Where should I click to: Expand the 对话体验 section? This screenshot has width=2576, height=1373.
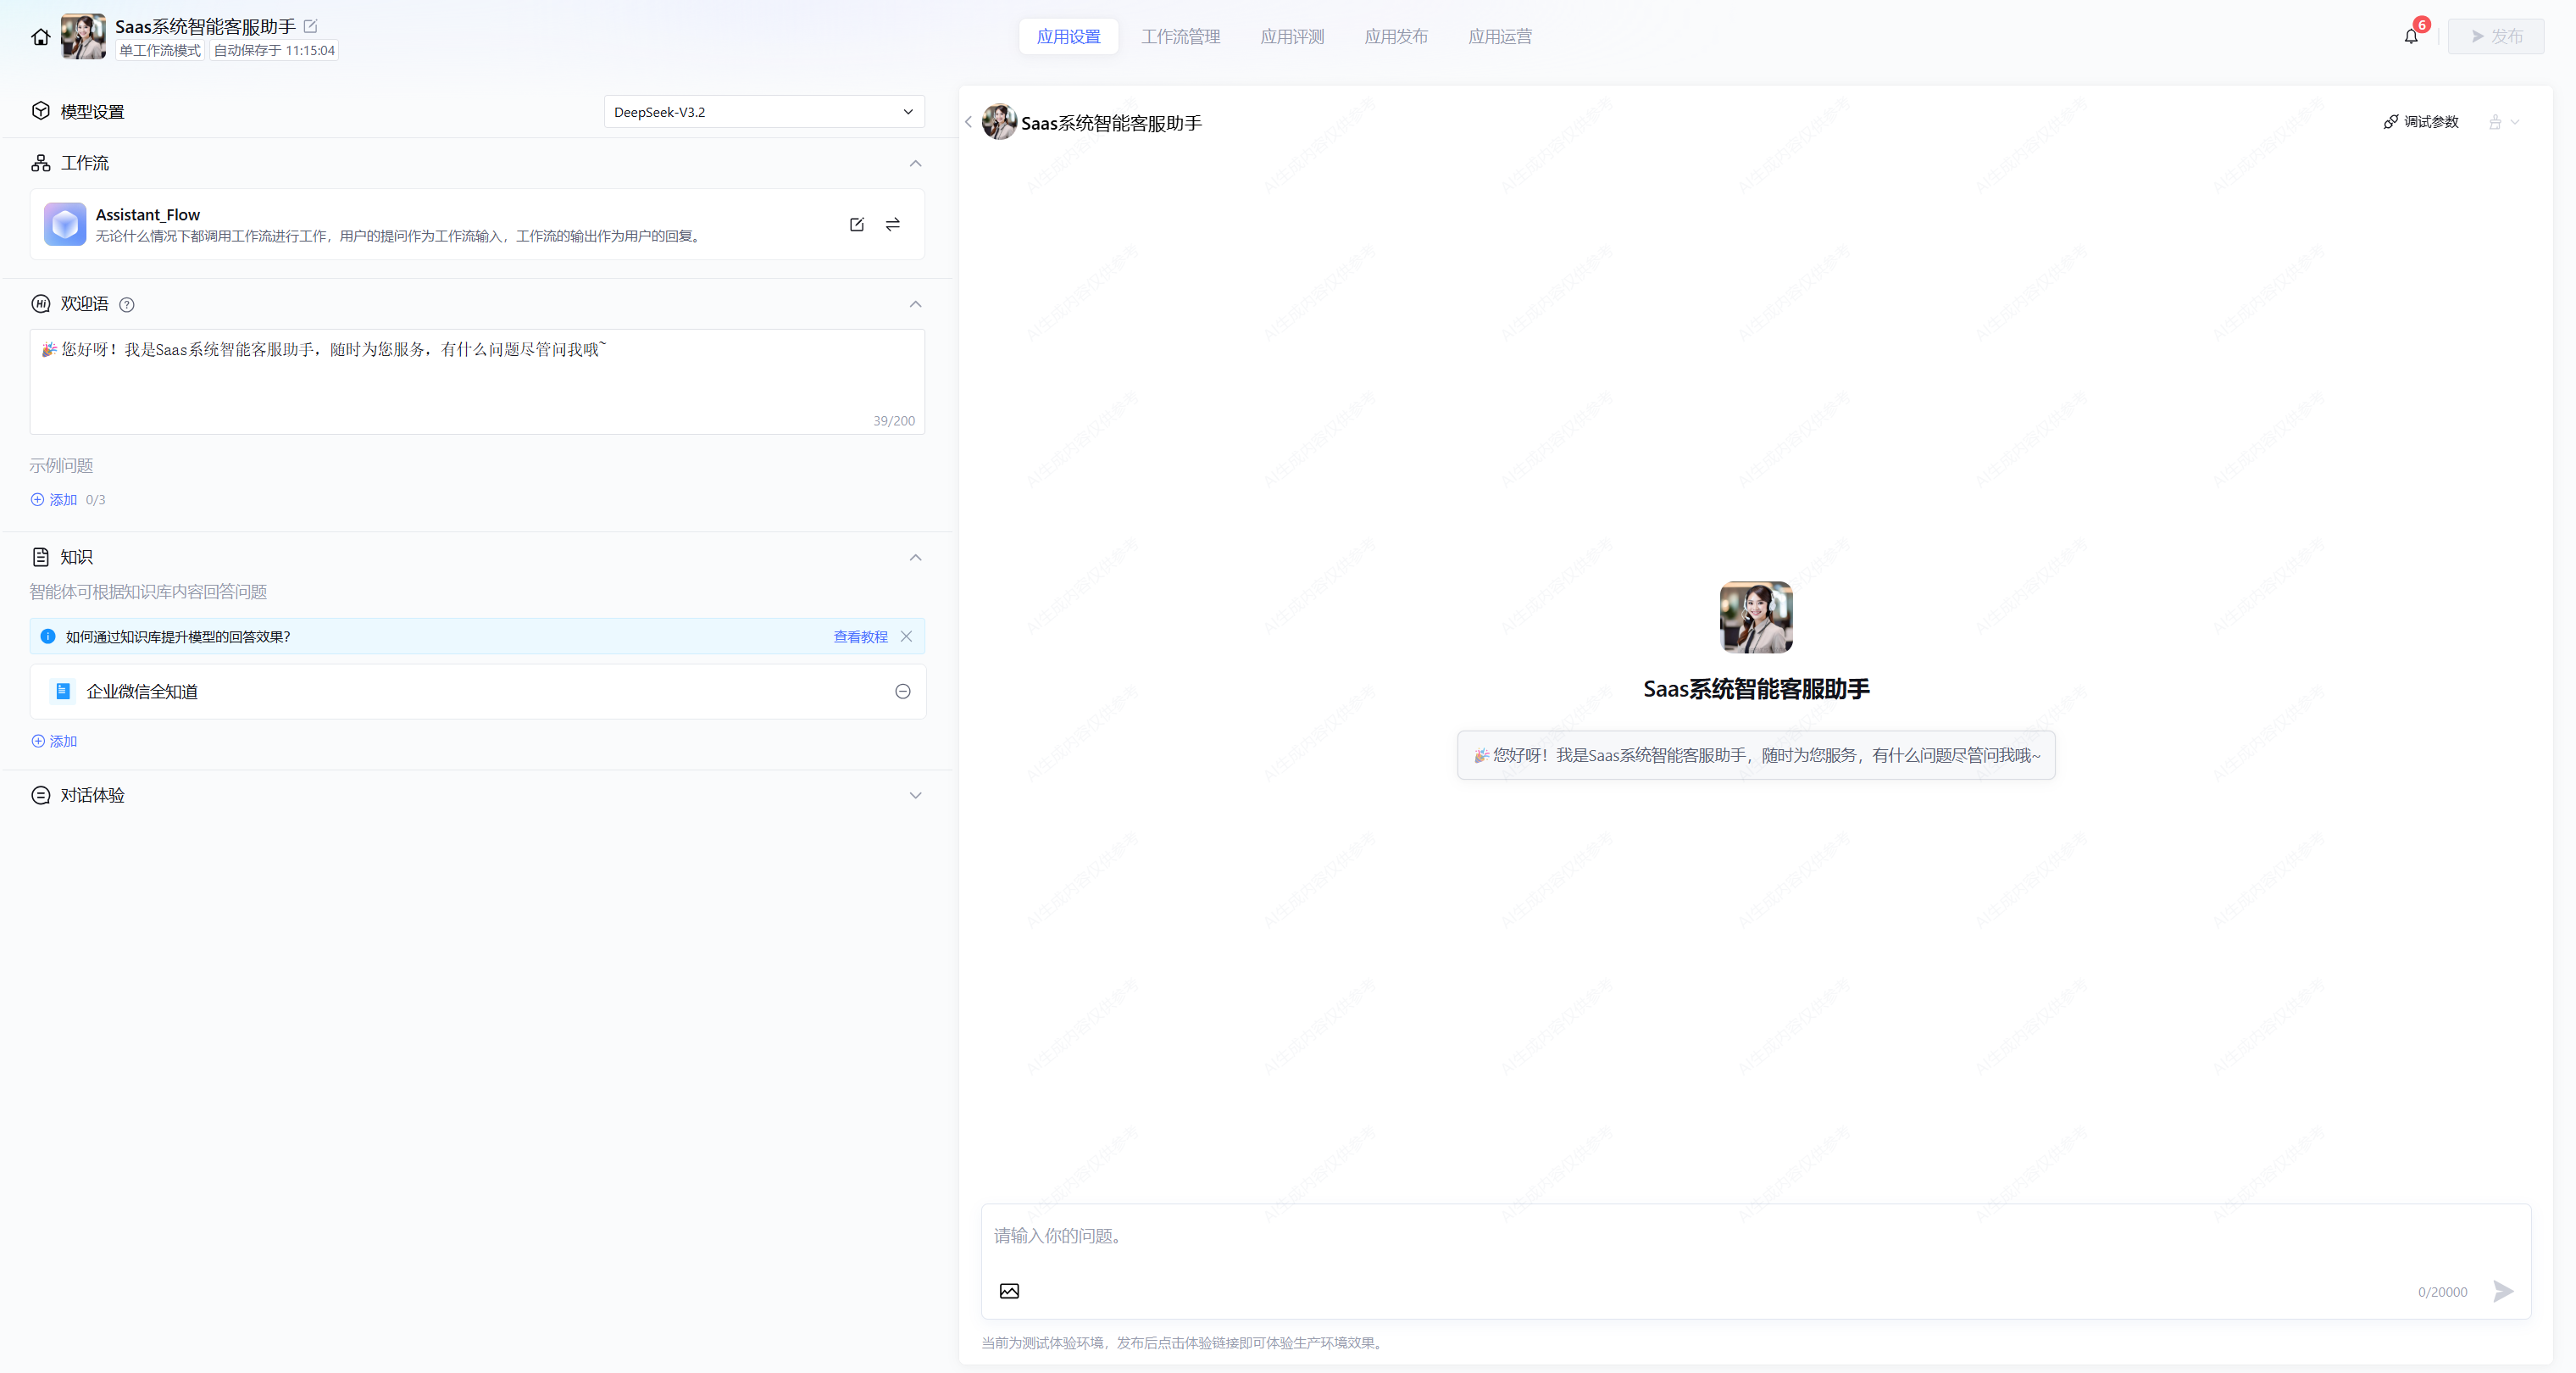[x=915, y=795]
